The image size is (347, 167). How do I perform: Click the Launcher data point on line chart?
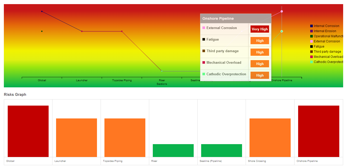(82, 31)
